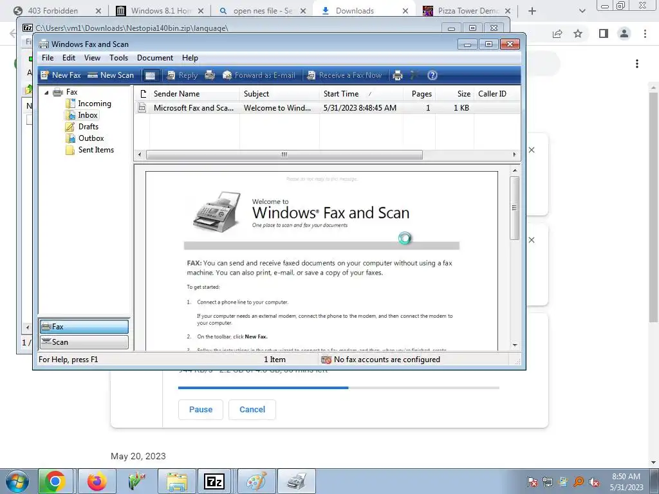This screenshot has height=494, width=659.
Task: Switch to the Scan view button
Action: pos(84,342)
